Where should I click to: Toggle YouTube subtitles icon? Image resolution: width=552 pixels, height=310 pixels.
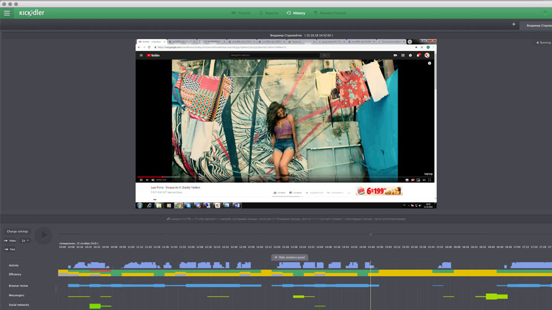tap(407, 180)
